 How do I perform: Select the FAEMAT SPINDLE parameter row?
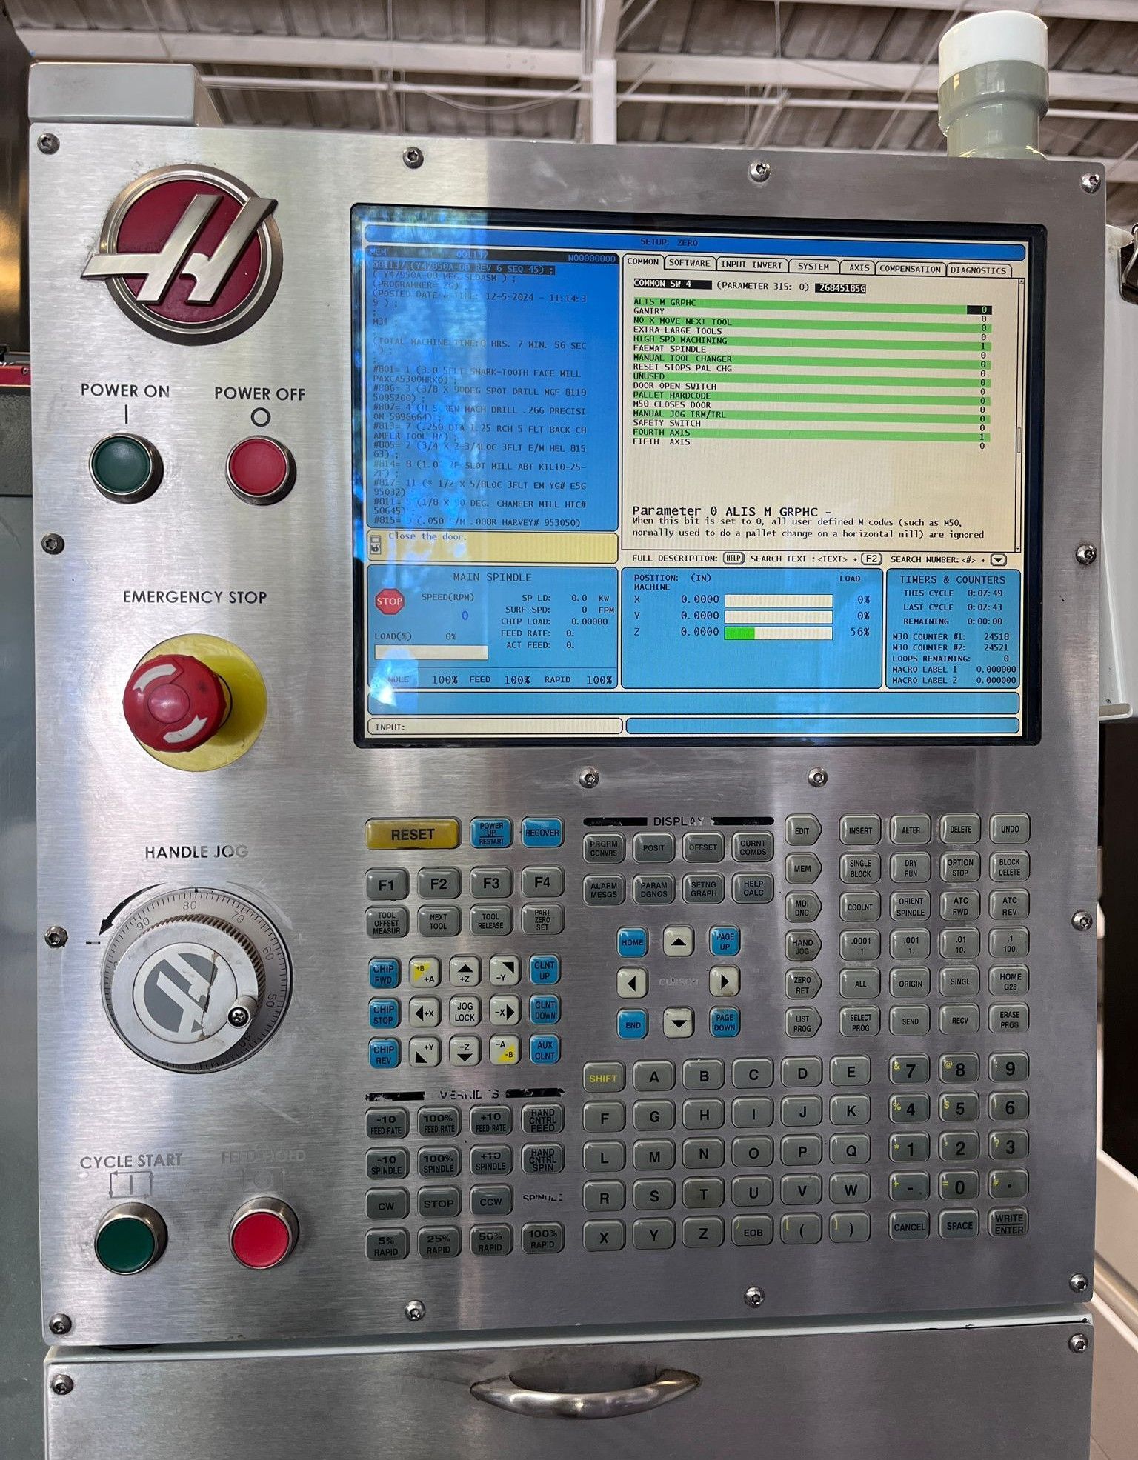[x=811, y=348]
